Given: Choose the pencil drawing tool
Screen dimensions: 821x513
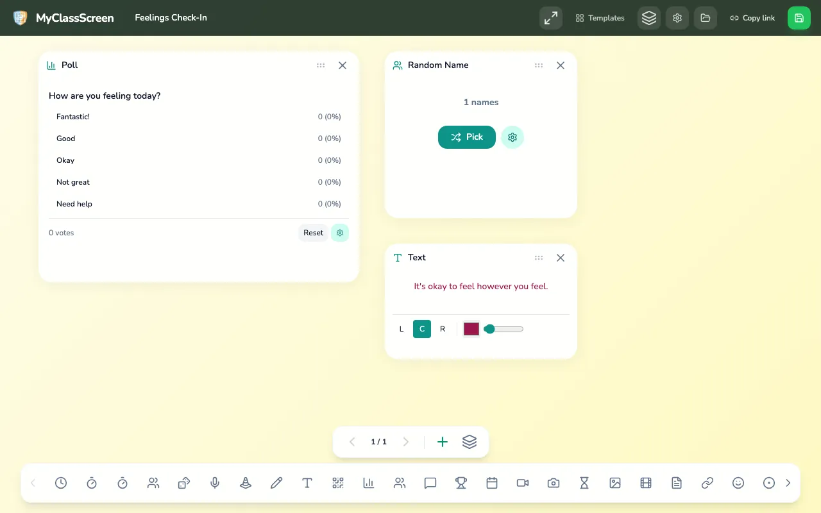Looking at the screenshot, I should (276, 483).
